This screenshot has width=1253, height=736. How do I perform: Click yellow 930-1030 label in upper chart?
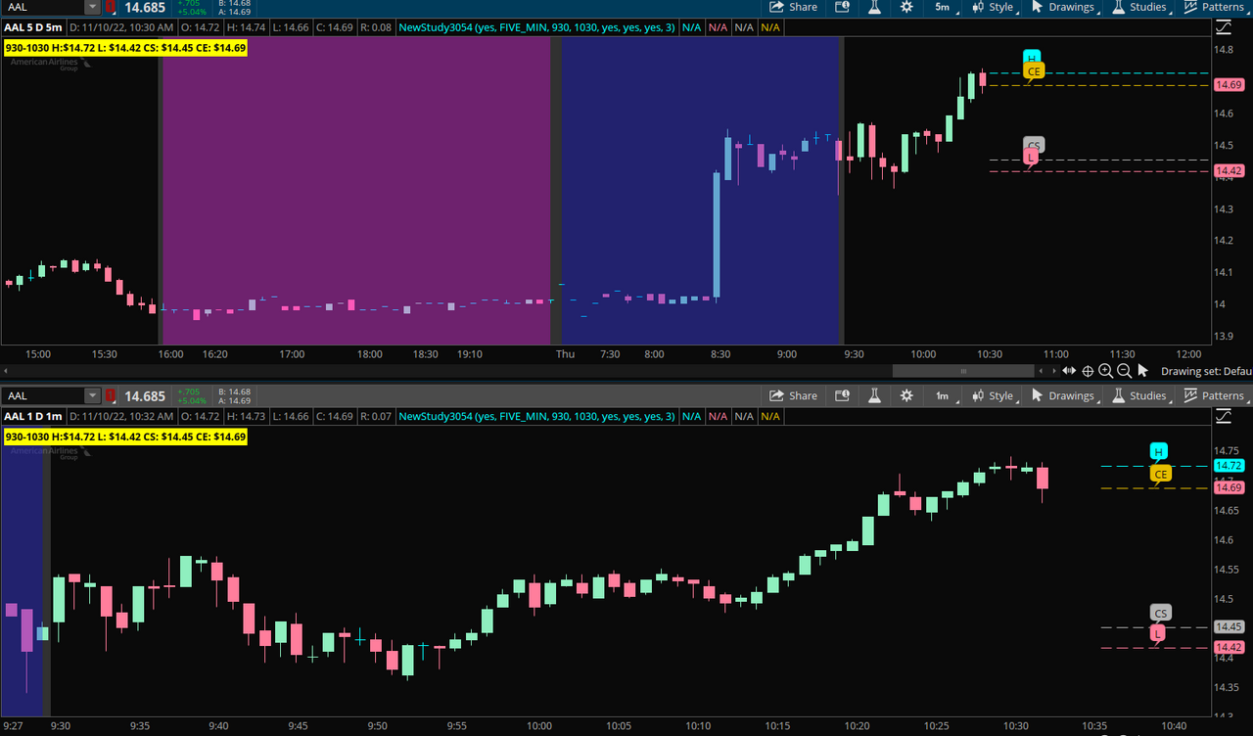[x=125, y=47]
